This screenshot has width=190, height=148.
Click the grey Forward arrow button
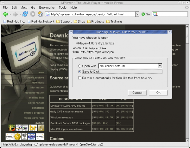(x=15, y=14)
